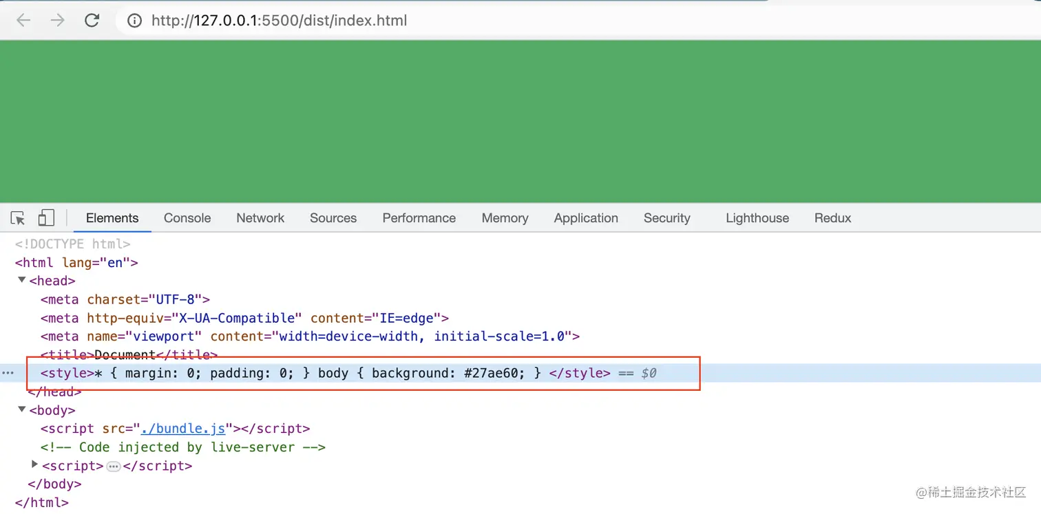This screenshot has height=514, width=1041.
Task: Select the address bar URL field
Action: [279, 21]
